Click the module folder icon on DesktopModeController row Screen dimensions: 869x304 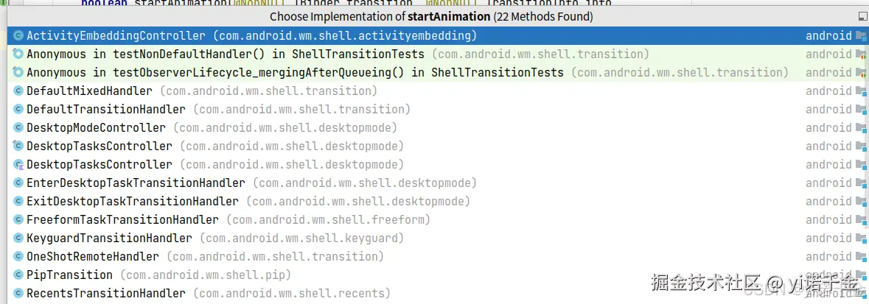(x=860, y=127)
